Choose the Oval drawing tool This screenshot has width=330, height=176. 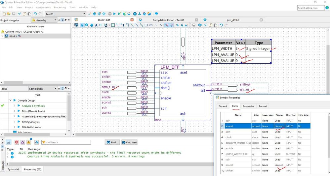click(x=150, y=25)
